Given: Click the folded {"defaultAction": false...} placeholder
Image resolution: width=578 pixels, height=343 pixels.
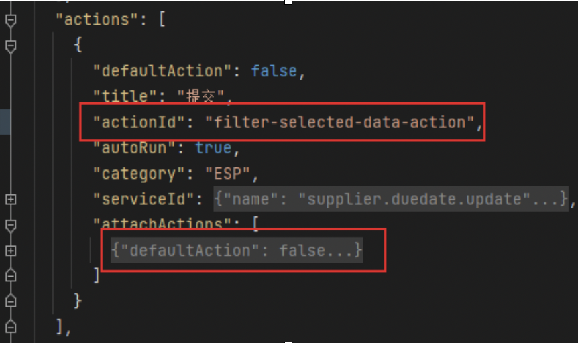Looking at the screenshot, I should pos(237,251).
